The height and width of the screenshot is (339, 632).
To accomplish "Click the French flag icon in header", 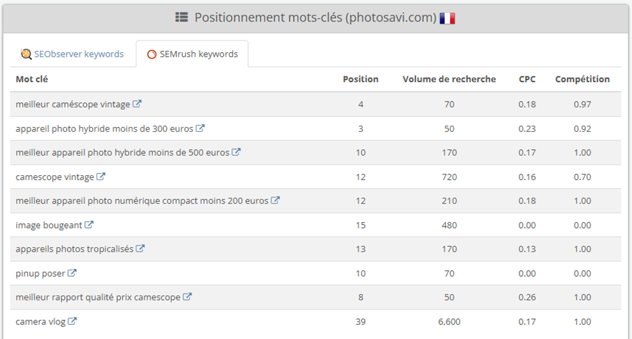I will [447, 18].
